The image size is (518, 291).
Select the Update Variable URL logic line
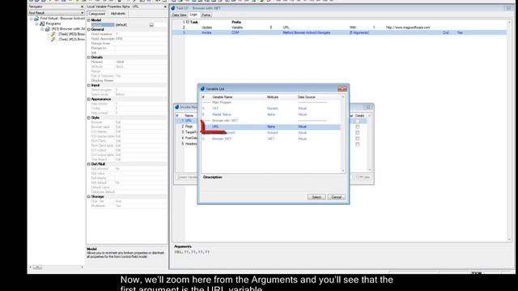[338, 27]
